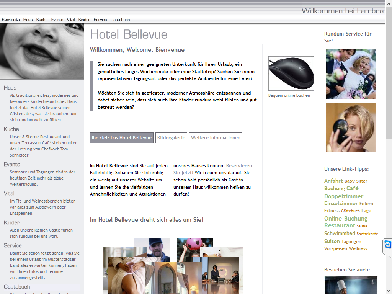The width and height of the screenshot is (392, 294).
Task: Open the Service menu item
Action: coord(100,20)
